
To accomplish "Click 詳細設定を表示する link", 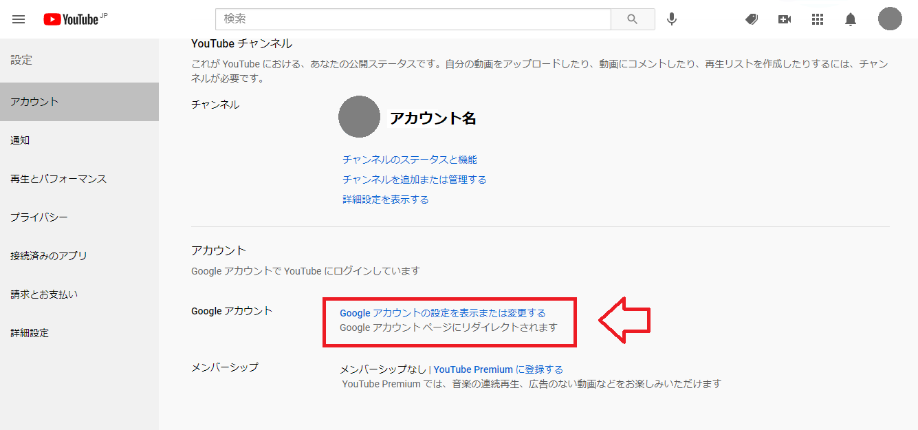I will [x=386, y=200].
